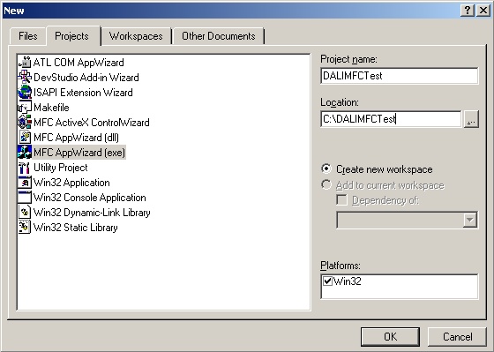Select the Win32 Console Application icon

(x=25, y=198)
